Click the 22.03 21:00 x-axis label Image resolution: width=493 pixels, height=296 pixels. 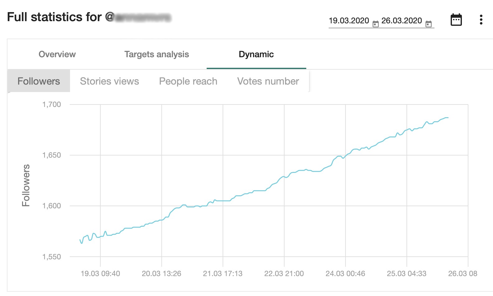[x=284, y=274]
